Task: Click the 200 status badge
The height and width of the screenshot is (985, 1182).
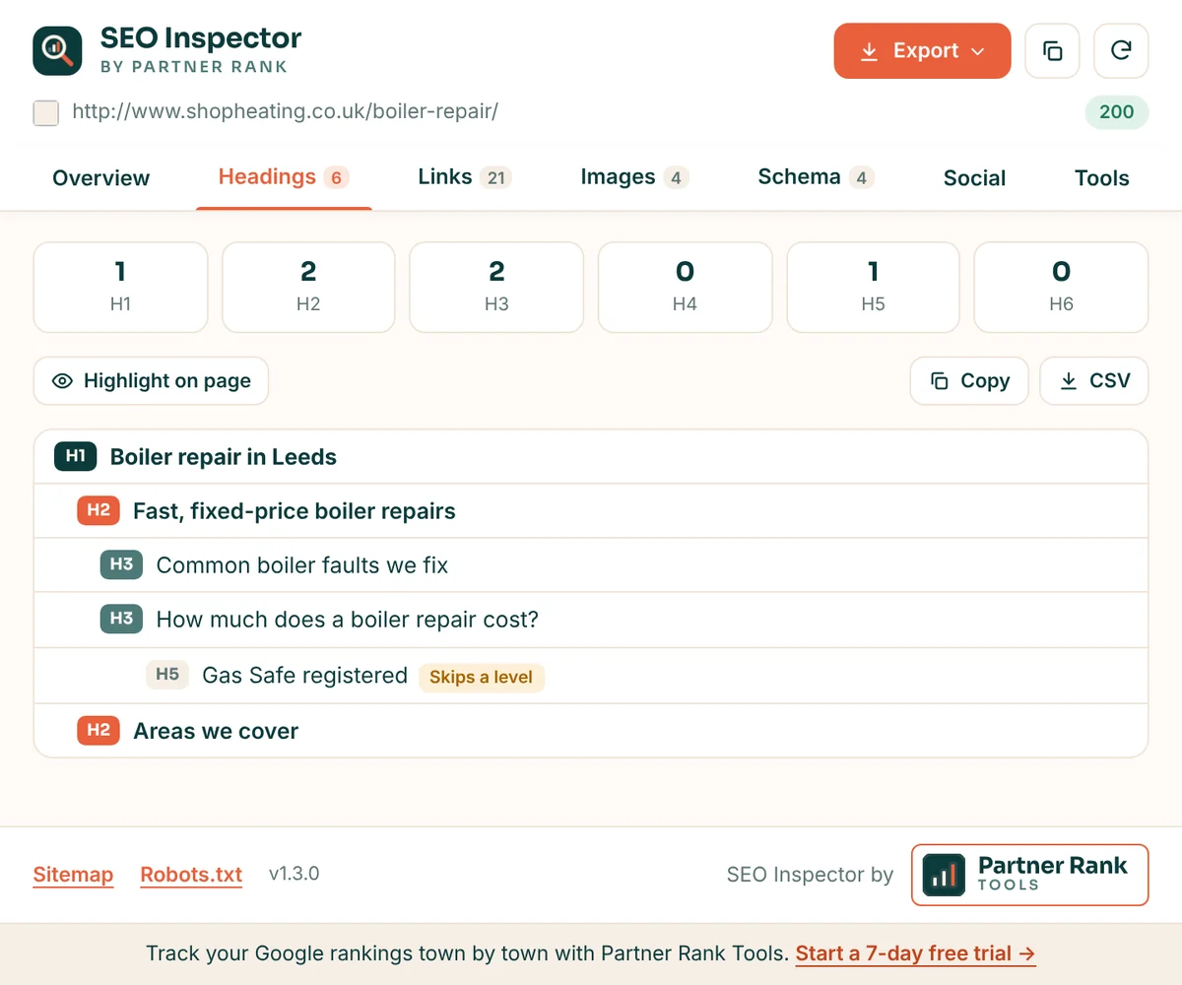Action: (1116, 112)
